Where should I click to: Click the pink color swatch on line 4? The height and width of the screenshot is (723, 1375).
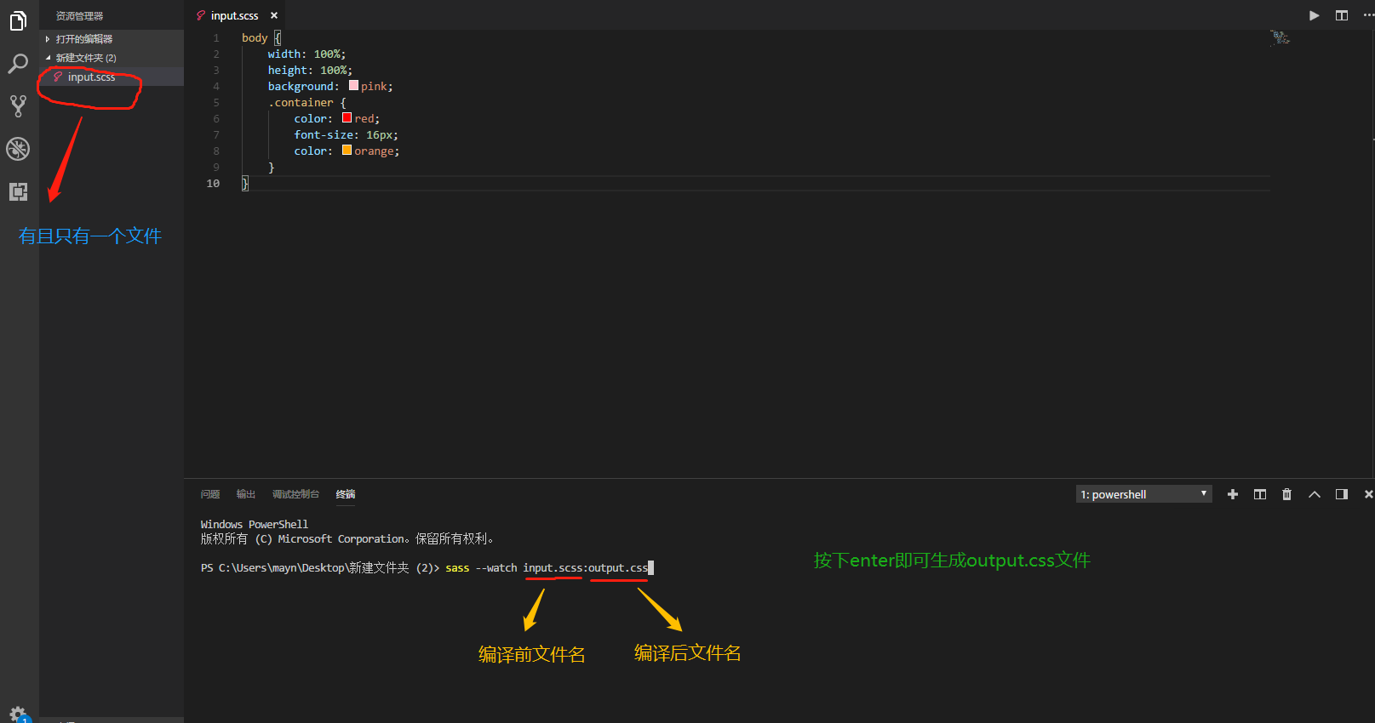pyautogui.click(x=353, y=86)
